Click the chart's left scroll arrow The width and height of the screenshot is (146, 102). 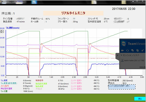1,32
